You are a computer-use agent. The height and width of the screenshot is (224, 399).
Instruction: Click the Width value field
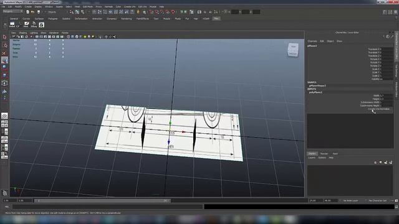click(387, 96)
